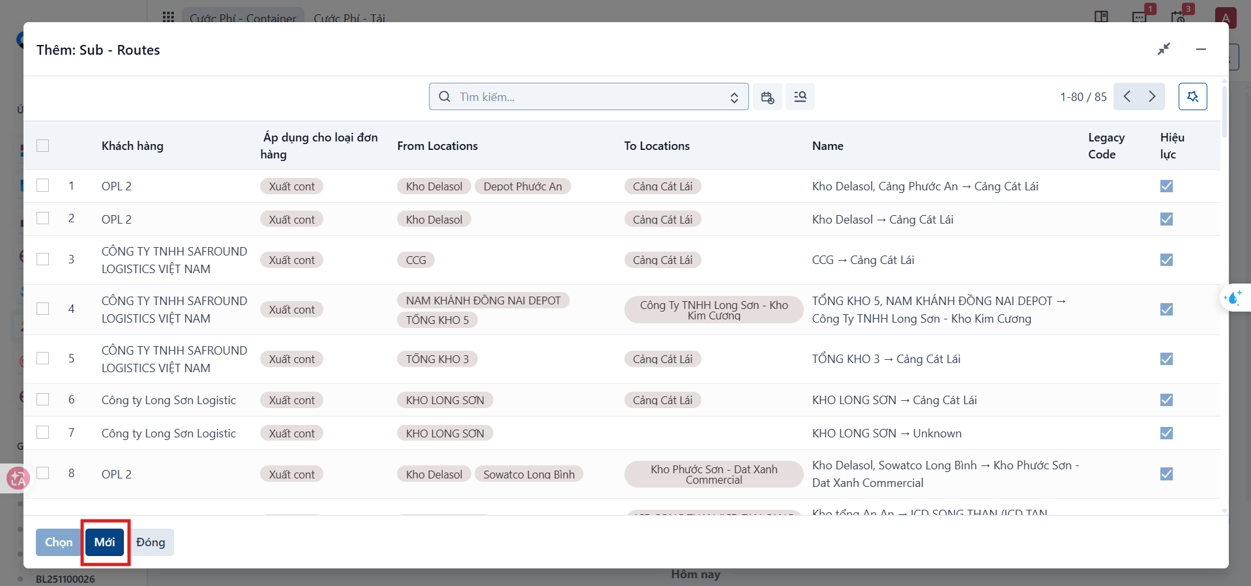
Task: Close the dialog with the Đóng button
Action: 151,542
